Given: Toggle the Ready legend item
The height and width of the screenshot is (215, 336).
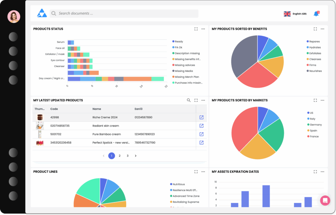Looking at the screenshot, I should (x=179, y=42).
